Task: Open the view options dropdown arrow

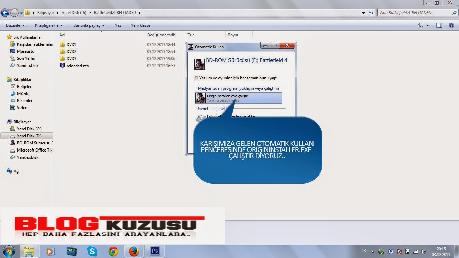Action: (x=428, y=25)
